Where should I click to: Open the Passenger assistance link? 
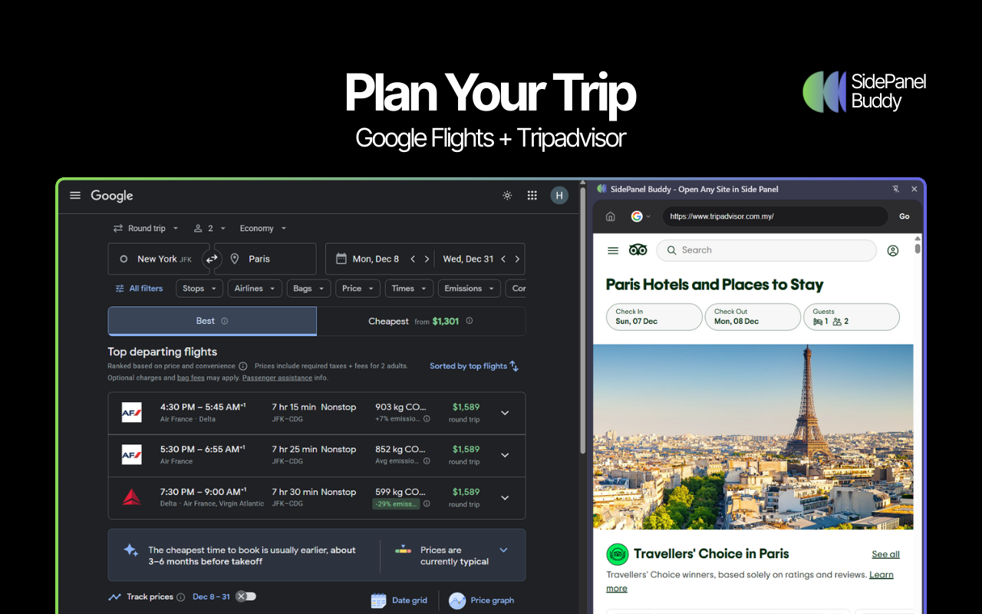[277, 378]
